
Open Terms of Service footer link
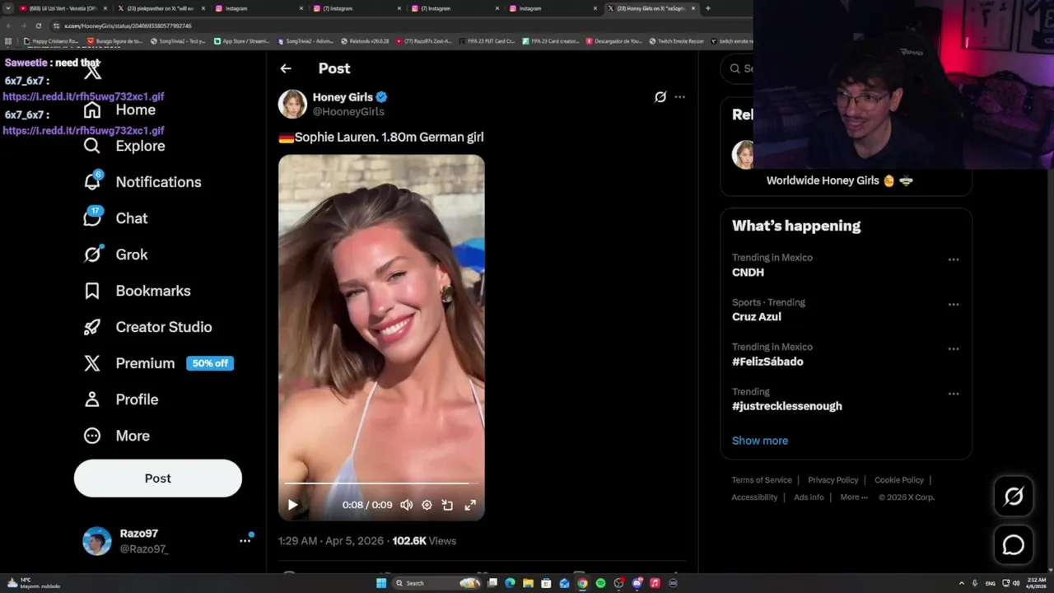762,480
